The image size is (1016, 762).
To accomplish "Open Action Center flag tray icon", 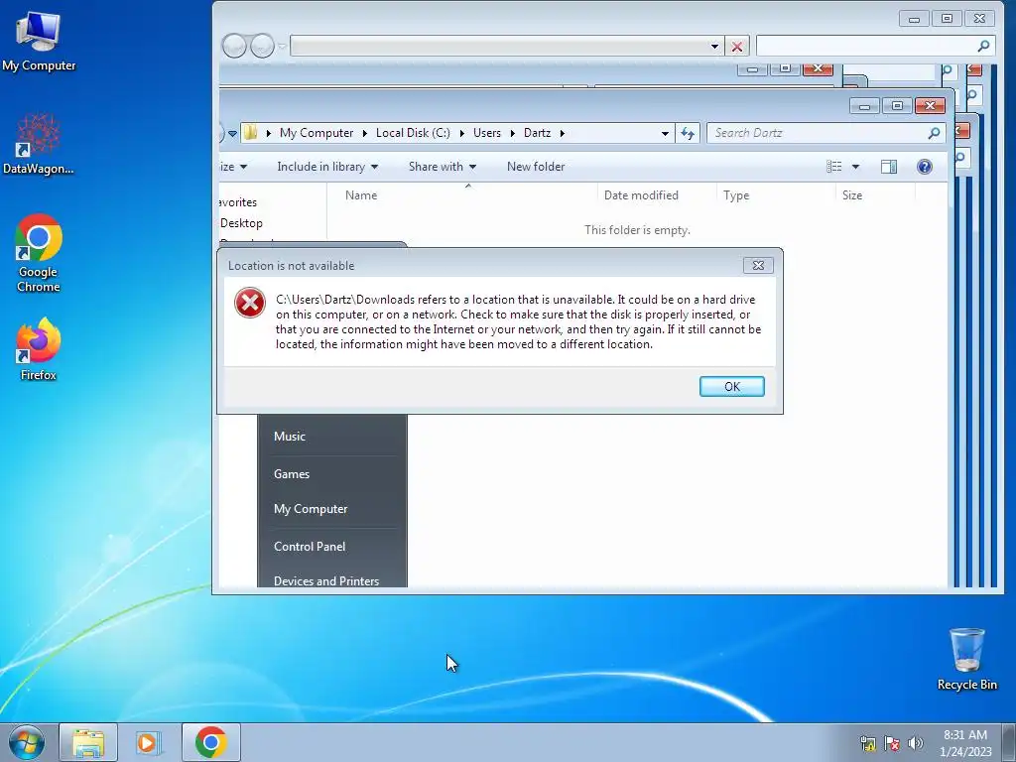I will (x=892, y=743).
